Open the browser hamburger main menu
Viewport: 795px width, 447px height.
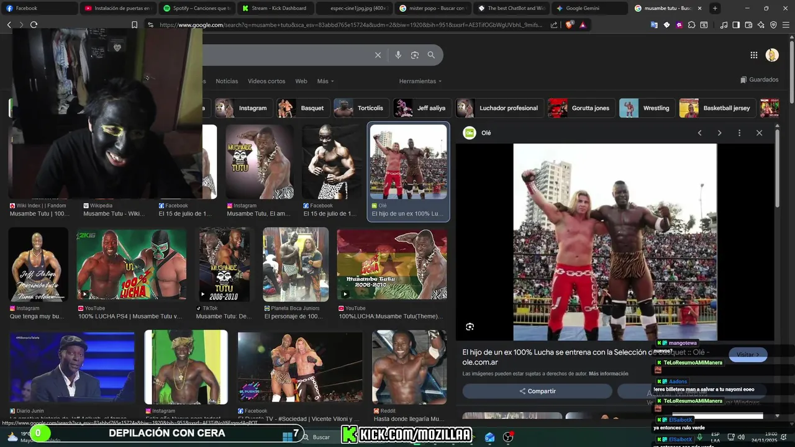(786, 25)
